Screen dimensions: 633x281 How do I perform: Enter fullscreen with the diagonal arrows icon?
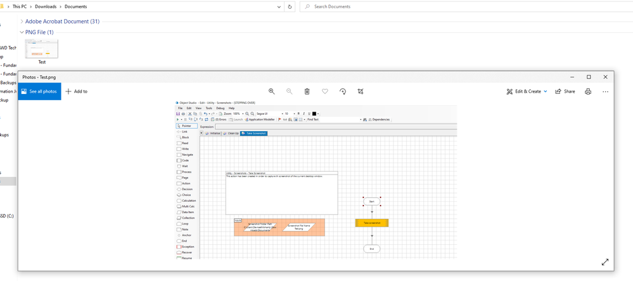coord(604,262)
